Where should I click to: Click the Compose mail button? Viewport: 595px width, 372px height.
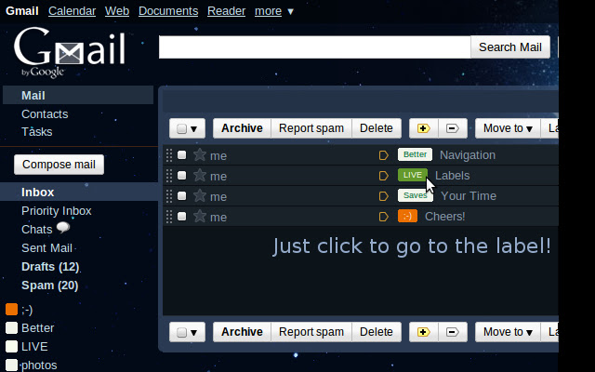59,165
